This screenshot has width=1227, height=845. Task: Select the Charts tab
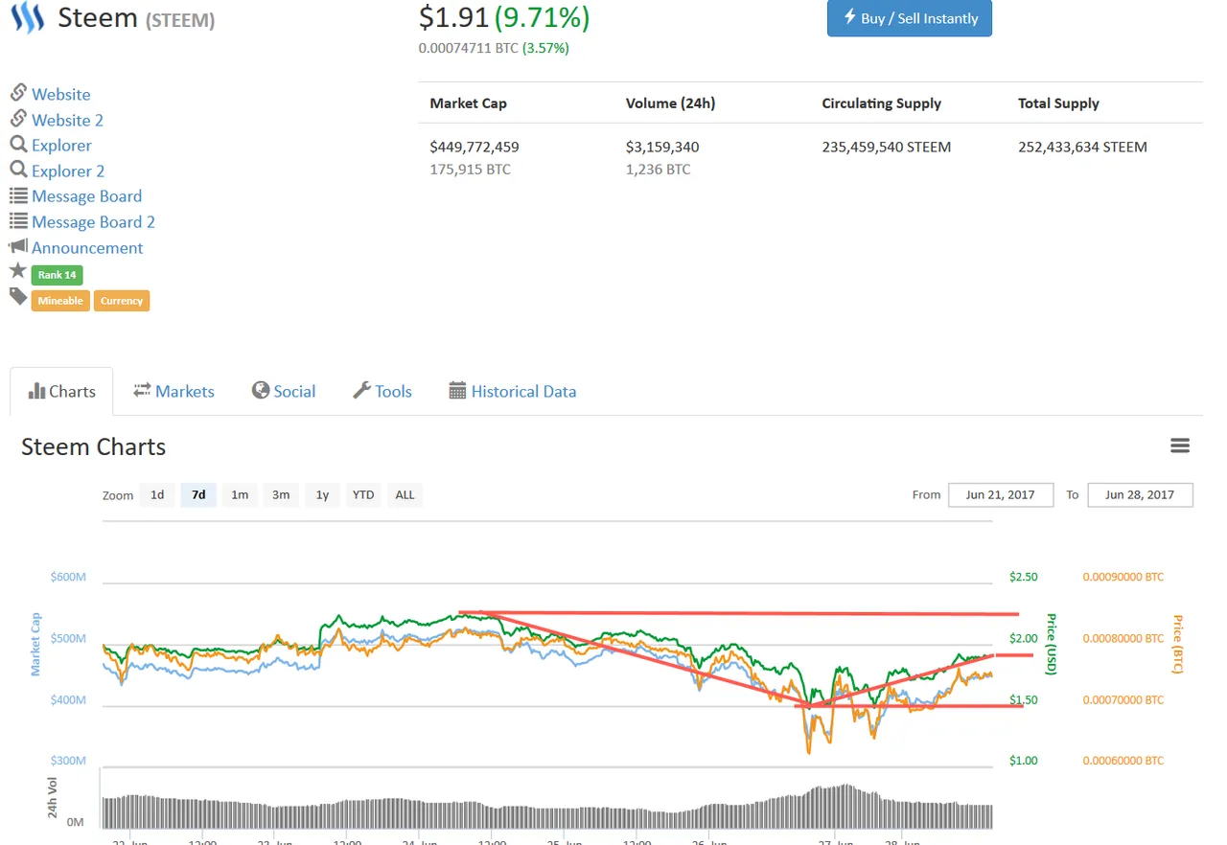pyautogui.click(x=61, y=391)
